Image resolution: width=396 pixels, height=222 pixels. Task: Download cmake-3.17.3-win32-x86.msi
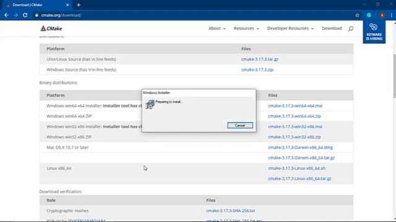pos(295,126)
